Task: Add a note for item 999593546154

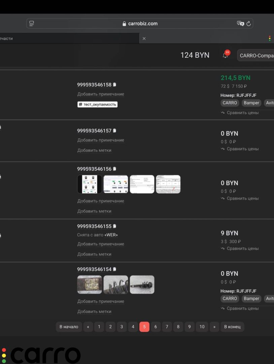Action: coord(101,301)
